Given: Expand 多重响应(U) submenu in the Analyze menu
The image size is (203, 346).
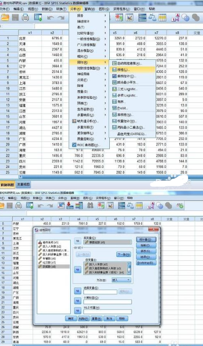Looking at the screenshot, I should pos(89,115).
